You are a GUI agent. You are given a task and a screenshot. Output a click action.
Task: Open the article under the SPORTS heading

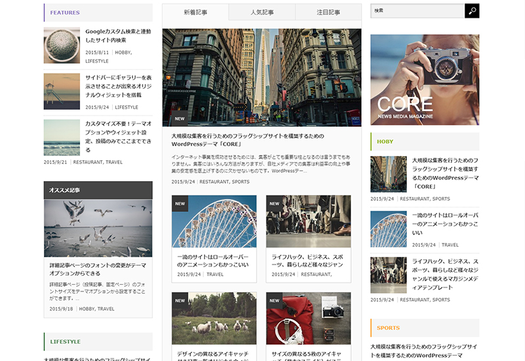[424, 351]
